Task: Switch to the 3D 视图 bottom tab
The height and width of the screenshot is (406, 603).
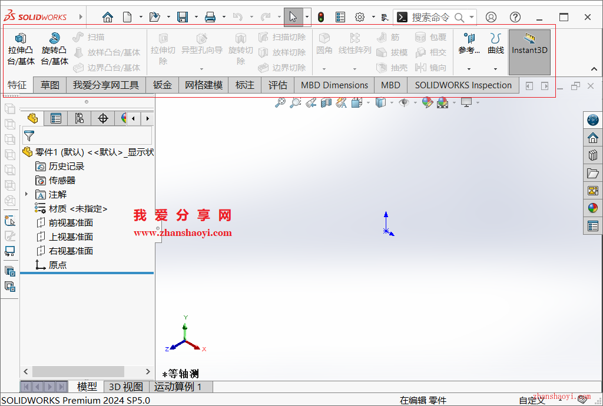Action: (126, 387)
